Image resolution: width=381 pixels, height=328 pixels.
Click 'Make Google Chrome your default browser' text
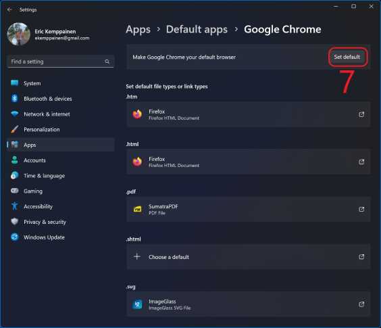tap(184, 57)
